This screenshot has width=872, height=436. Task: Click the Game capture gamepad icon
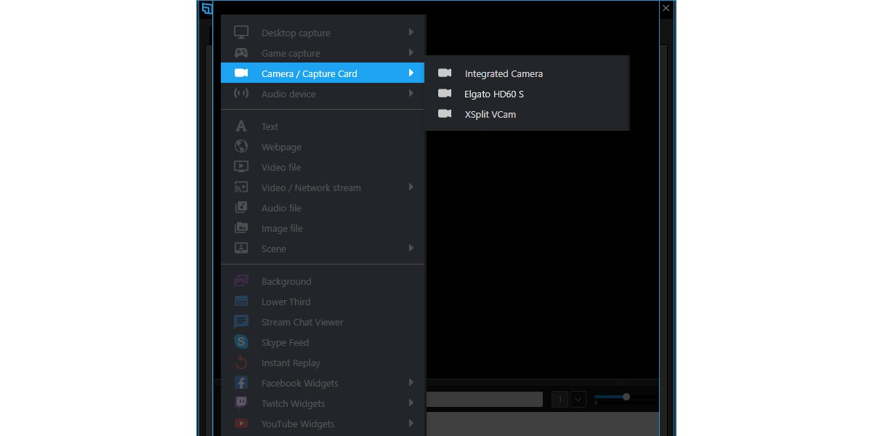coord(241,52)
